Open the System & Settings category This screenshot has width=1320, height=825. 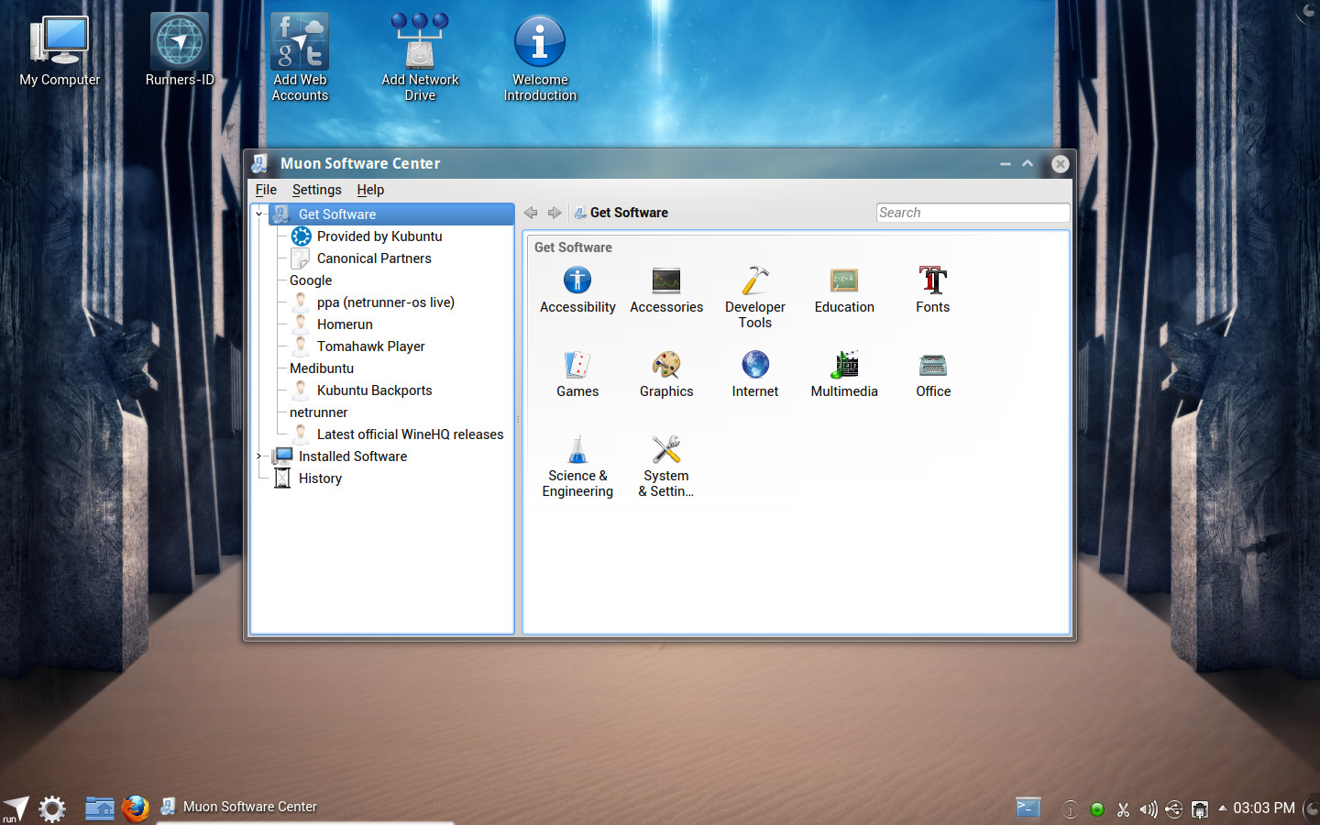[x=666, y=467]
